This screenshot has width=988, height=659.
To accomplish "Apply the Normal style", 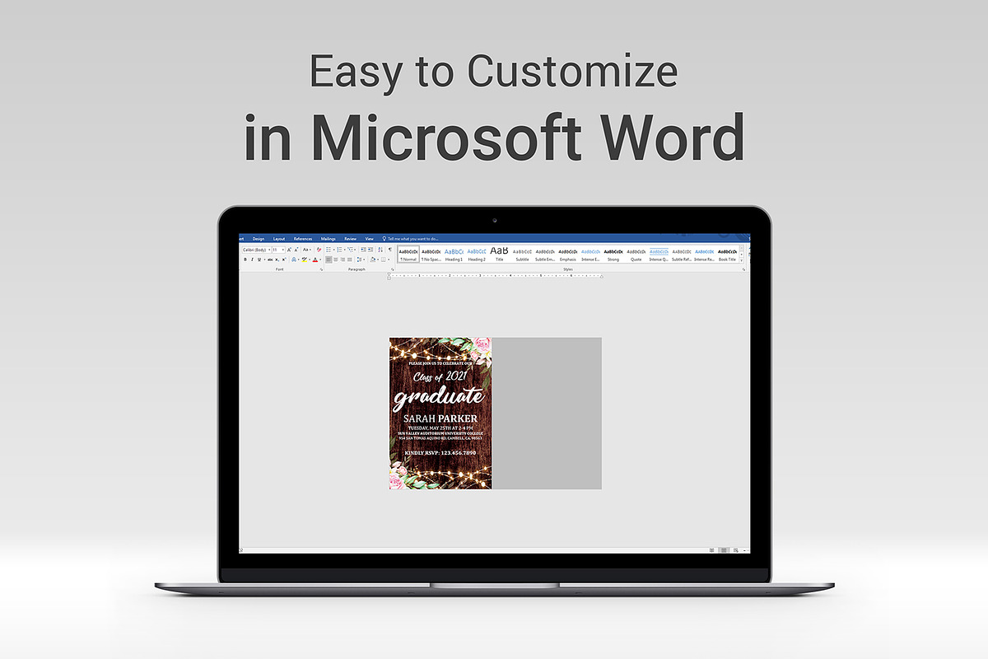I will coord(408,255).
